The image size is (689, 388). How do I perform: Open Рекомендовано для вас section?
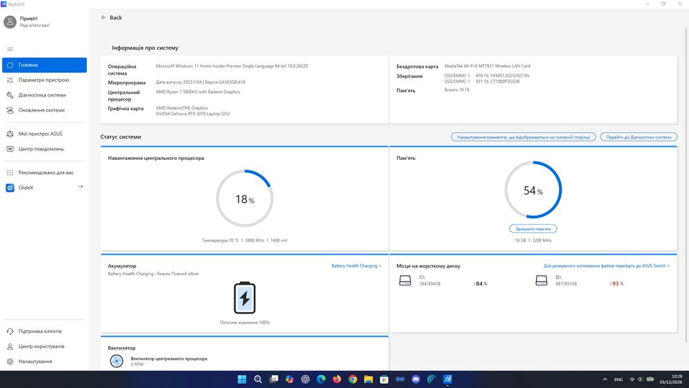tap(44, 173)
